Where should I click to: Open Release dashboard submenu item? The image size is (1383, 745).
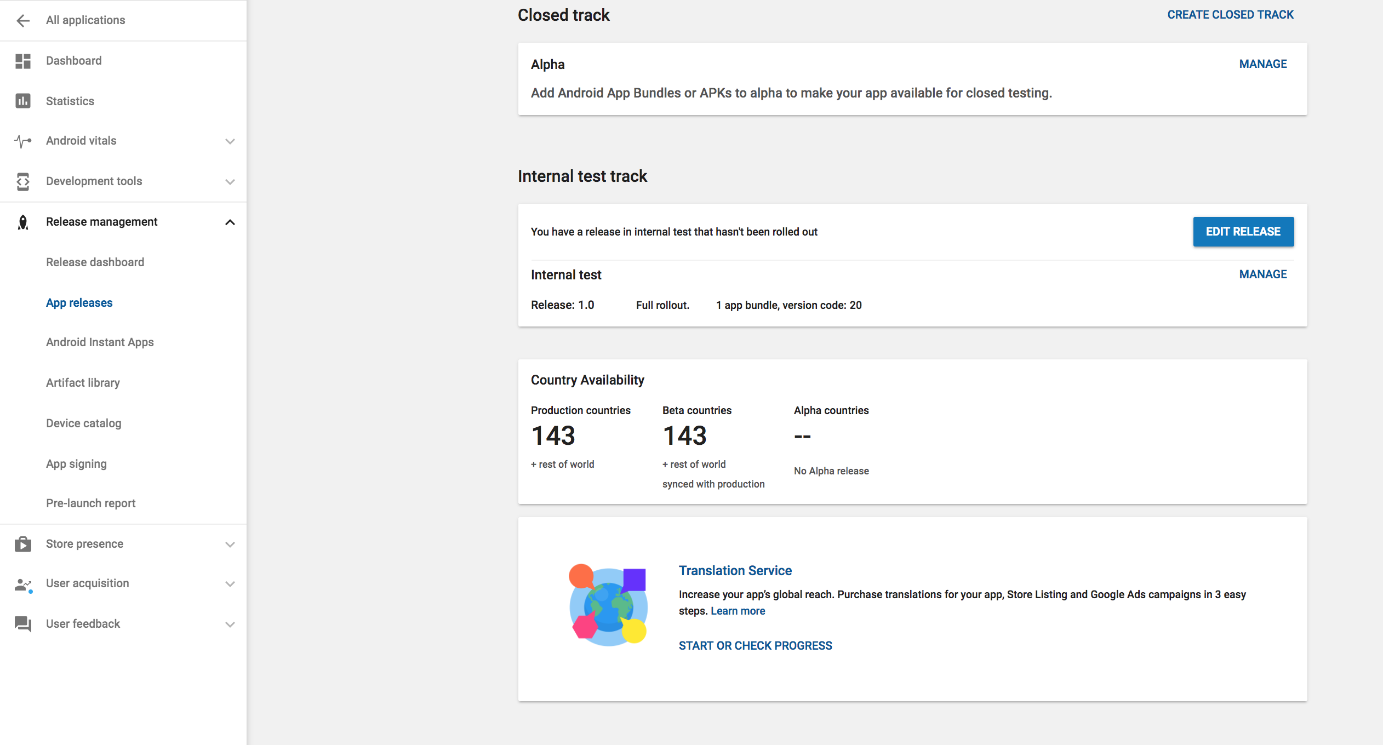(95, 262)
